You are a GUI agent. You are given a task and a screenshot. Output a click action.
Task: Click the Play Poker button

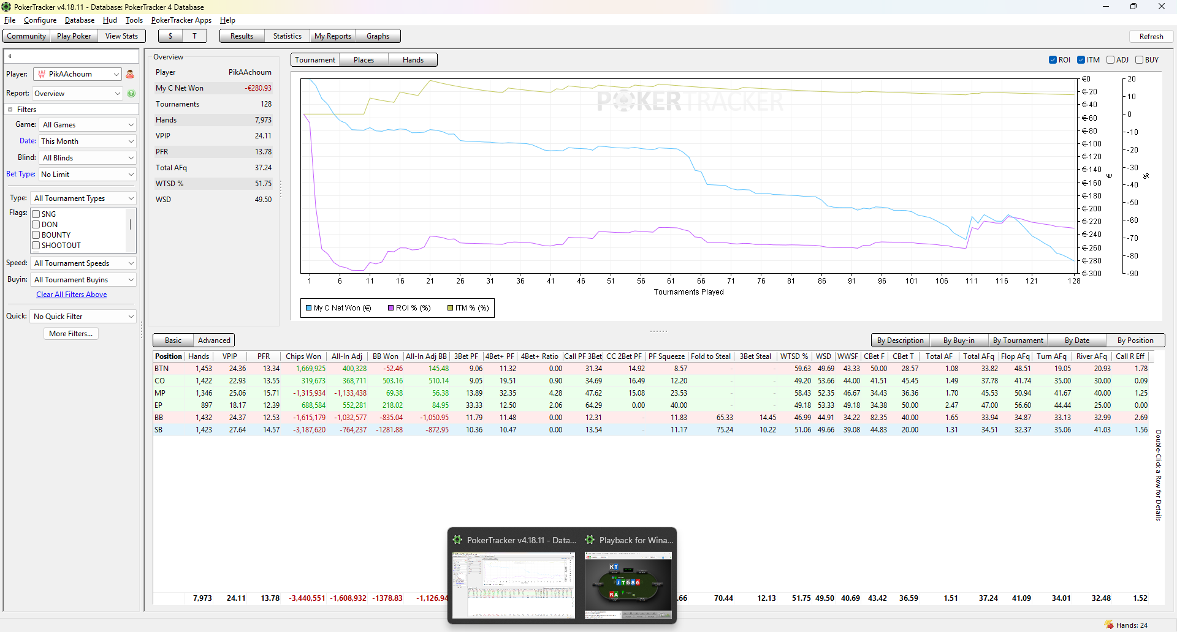(x=74, y=36)
